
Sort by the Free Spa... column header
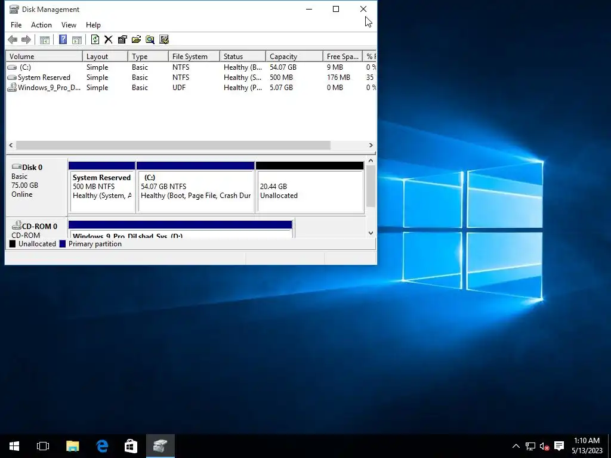(x=342, y=57)
